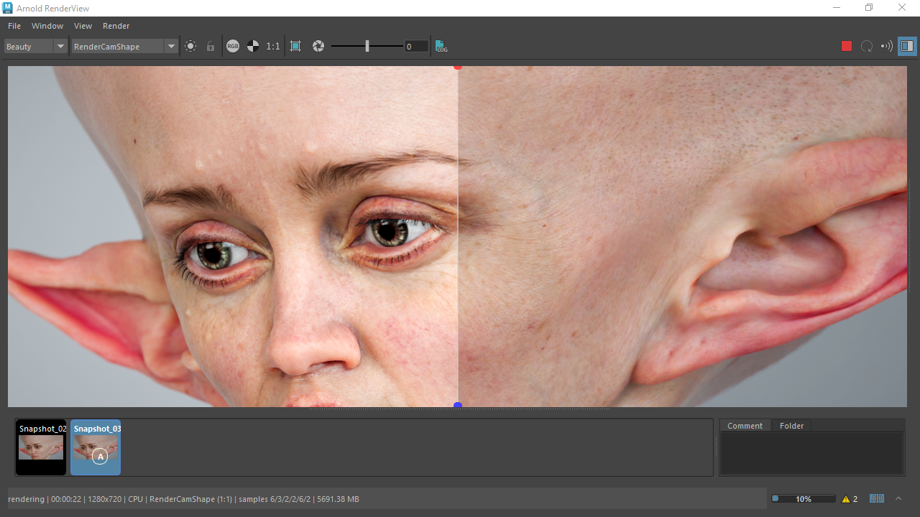
Task: Click the 1:1 zoom reset icon
Action: click(x=273, y=46)
